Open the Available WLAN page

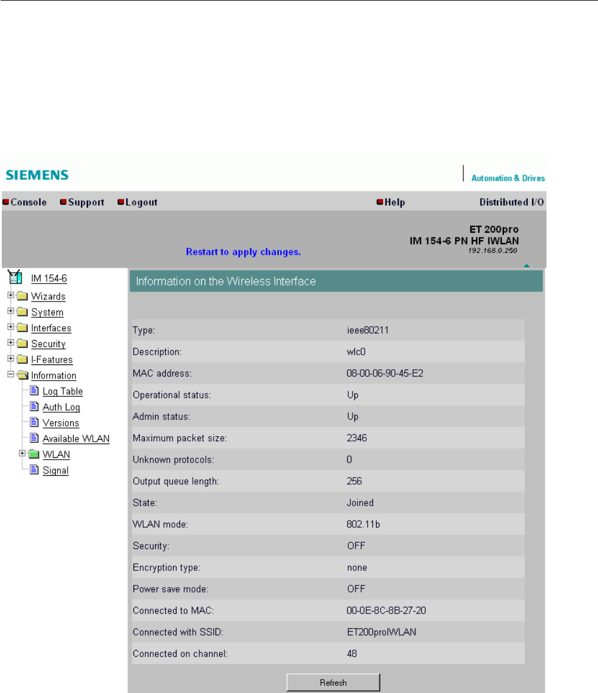click(76, 439)
